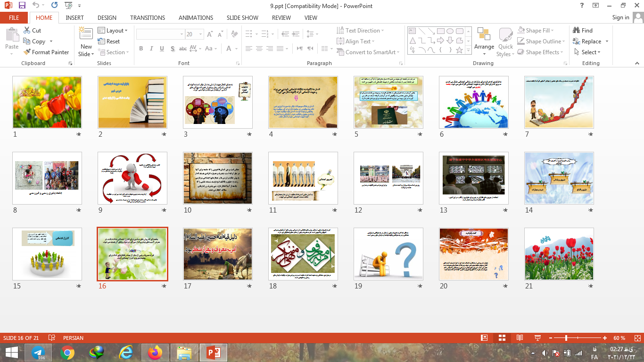Image resolution: width=644 pixels, height=362 pixels.
Task: Click the Reset slide button
Action: (x=109, y=41)
